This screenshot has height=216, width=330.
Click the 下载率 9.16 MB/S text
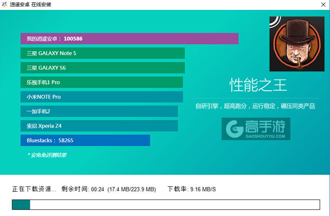[x=191, y=189]
